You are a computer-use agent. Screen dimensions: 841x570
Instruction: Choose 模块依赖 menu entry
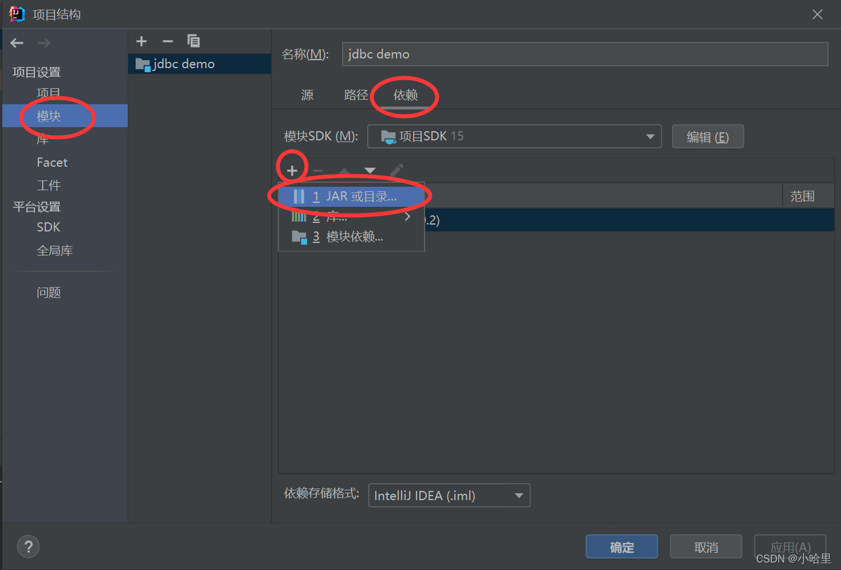351,237
